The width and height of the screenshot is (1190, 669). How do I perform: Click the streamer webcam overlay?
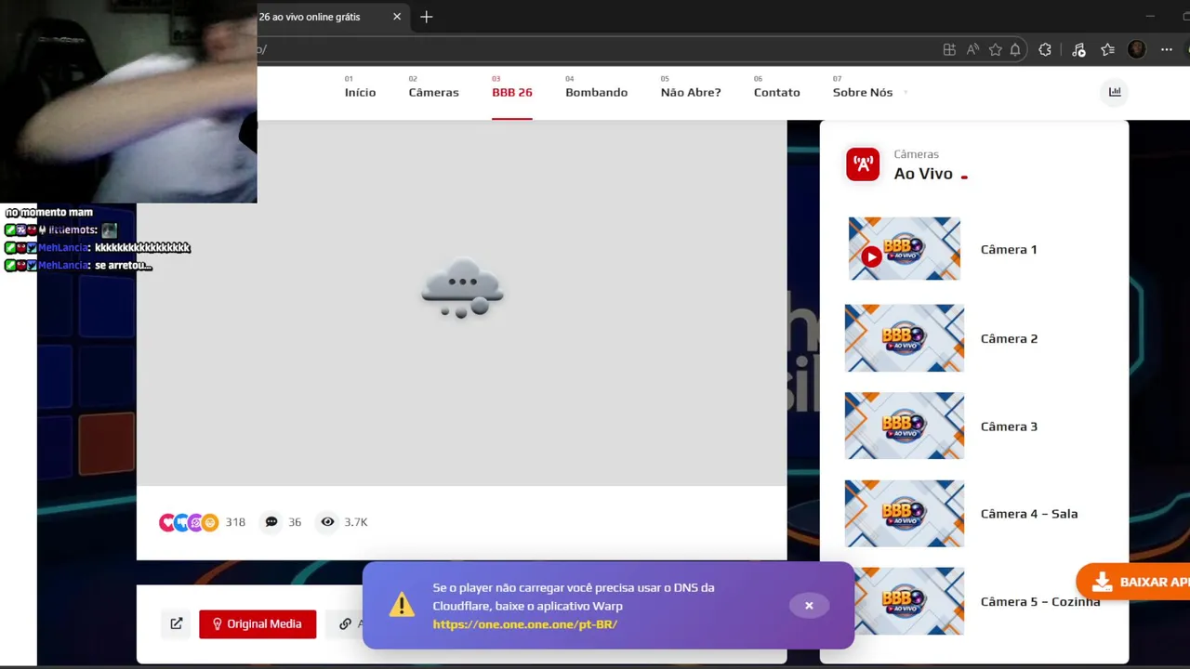(128, 101)
